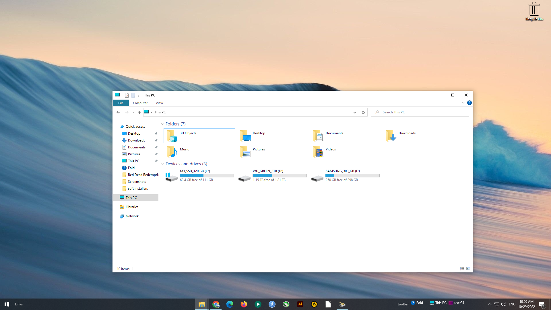Collapse Devices and drives section
This screenshot has width=551, height=310.
(163, 164)
